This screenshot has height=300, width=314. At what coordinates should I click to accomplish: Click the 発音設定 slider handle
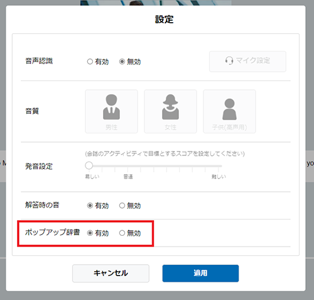pos(89,165)
